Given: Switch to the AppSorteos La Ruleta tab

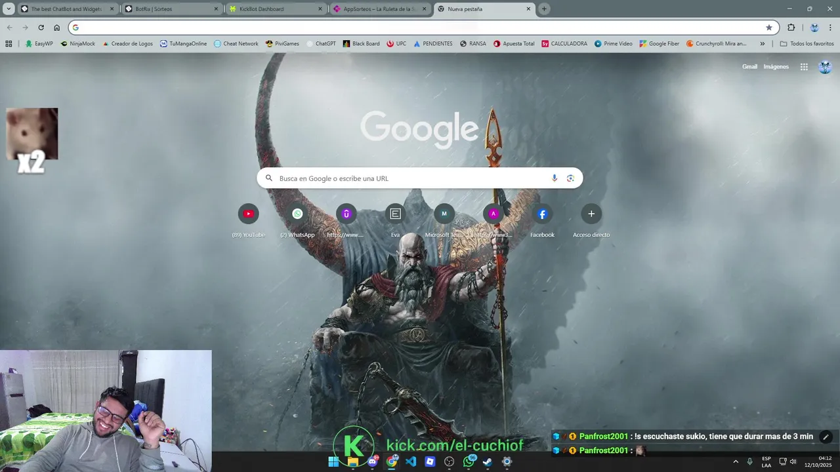Looking at the screenshot, I should coord(379,9).
